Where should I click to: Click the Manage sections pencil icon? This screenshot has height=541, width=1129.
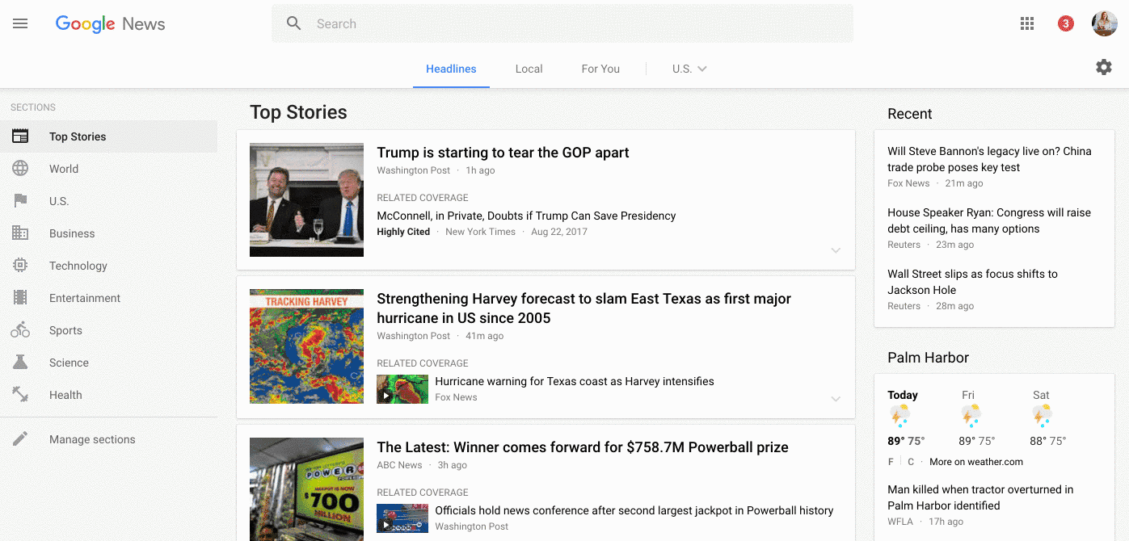(20, 439)
